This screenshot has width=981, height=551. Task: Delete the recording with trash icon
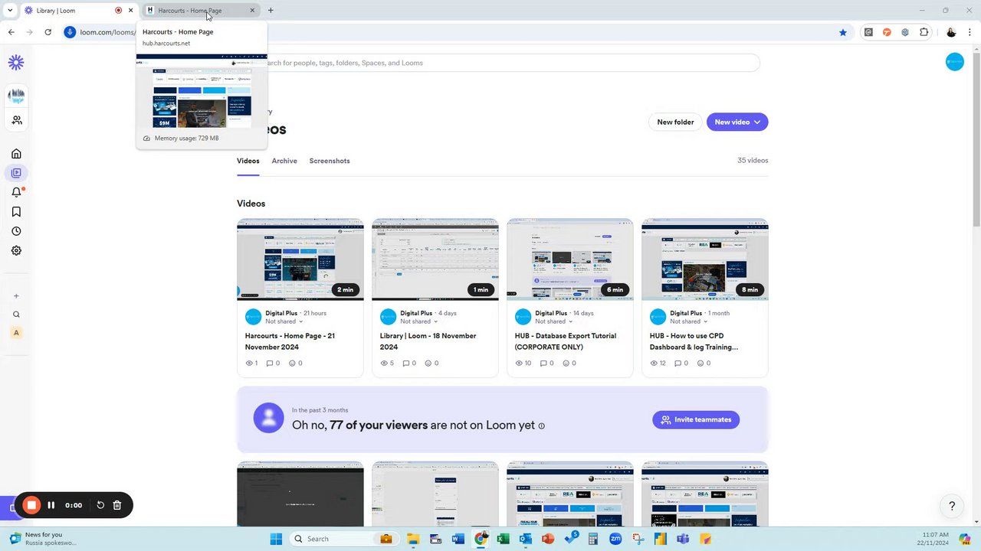point(117,505)
